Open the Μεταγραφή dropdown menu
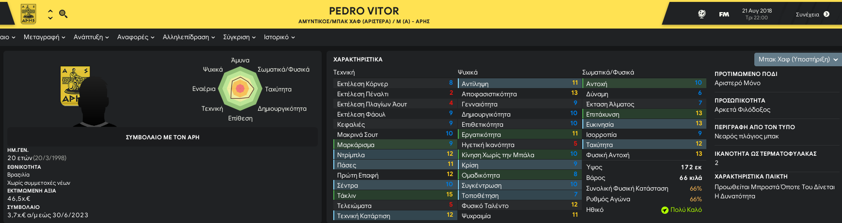 [45, 37]
